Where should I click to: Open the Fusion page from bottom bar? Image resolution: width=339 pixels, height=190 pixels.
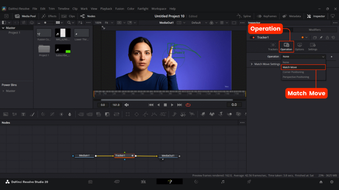[x=169, y=182]
